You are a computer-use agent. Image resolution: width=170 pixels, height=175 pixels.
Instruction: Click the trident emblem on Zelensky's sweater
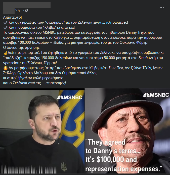coord(64,167)
